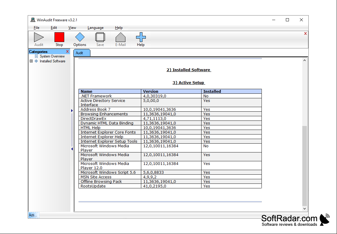Image resolution: width=337 pixels, height=234 pixels.
Task: Open the View menu
Action: 72,28
